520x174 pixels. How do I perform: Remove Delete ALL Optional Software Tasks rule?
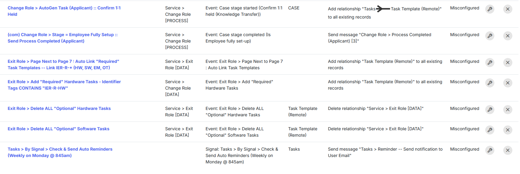click(x=508, y=130)
